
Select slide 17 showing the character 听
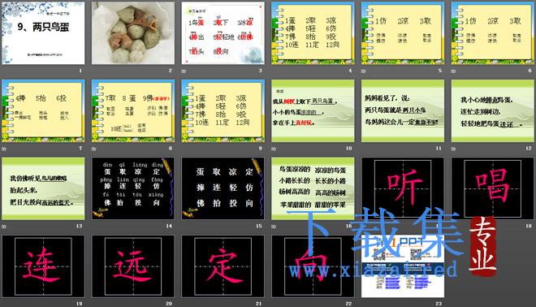point(403,188)
